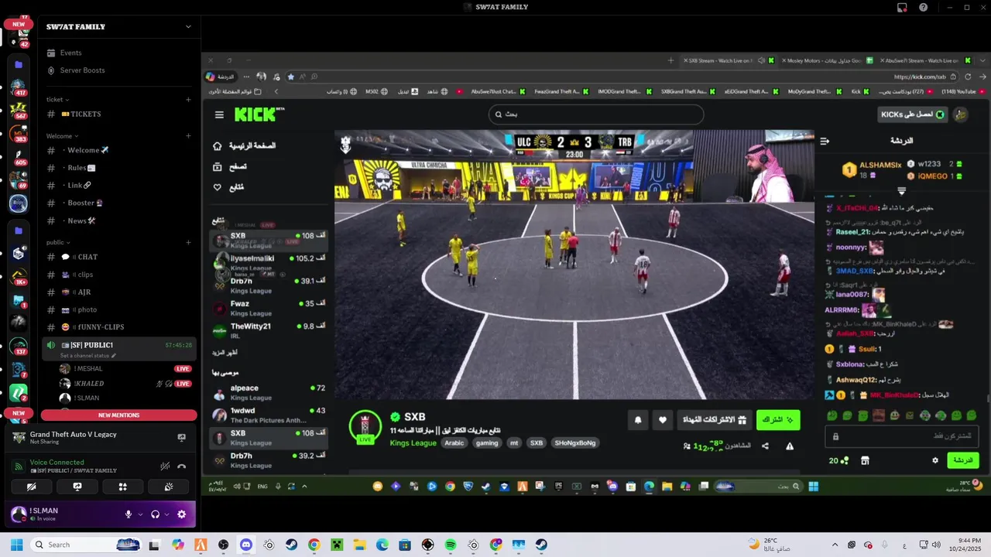This screenshot has height=557, width=991.
Task: Open !SLMAN user profile avatar
Action: (x=19, y=514)
